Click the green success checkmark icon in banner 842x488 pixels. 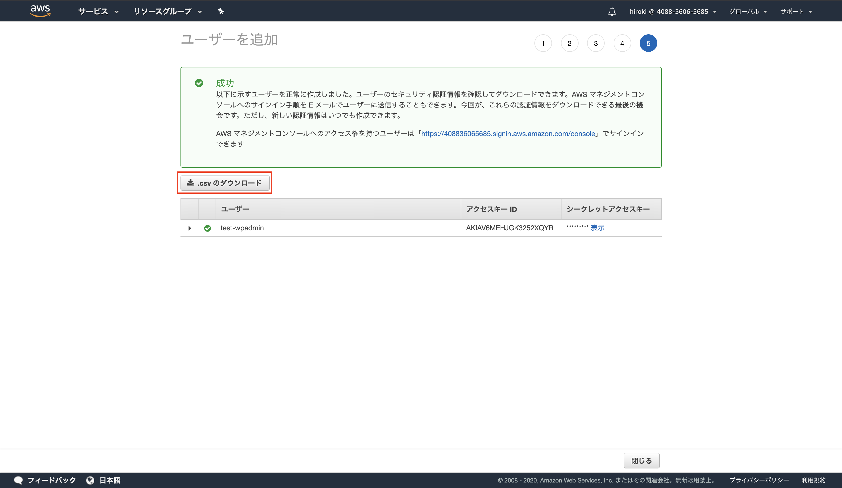coord(199,83)
